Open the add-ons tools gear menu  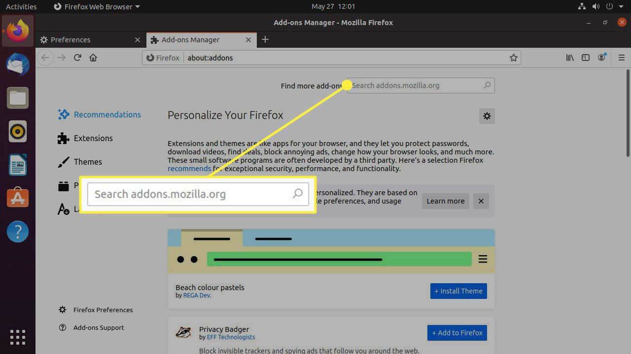click(487, 116)
